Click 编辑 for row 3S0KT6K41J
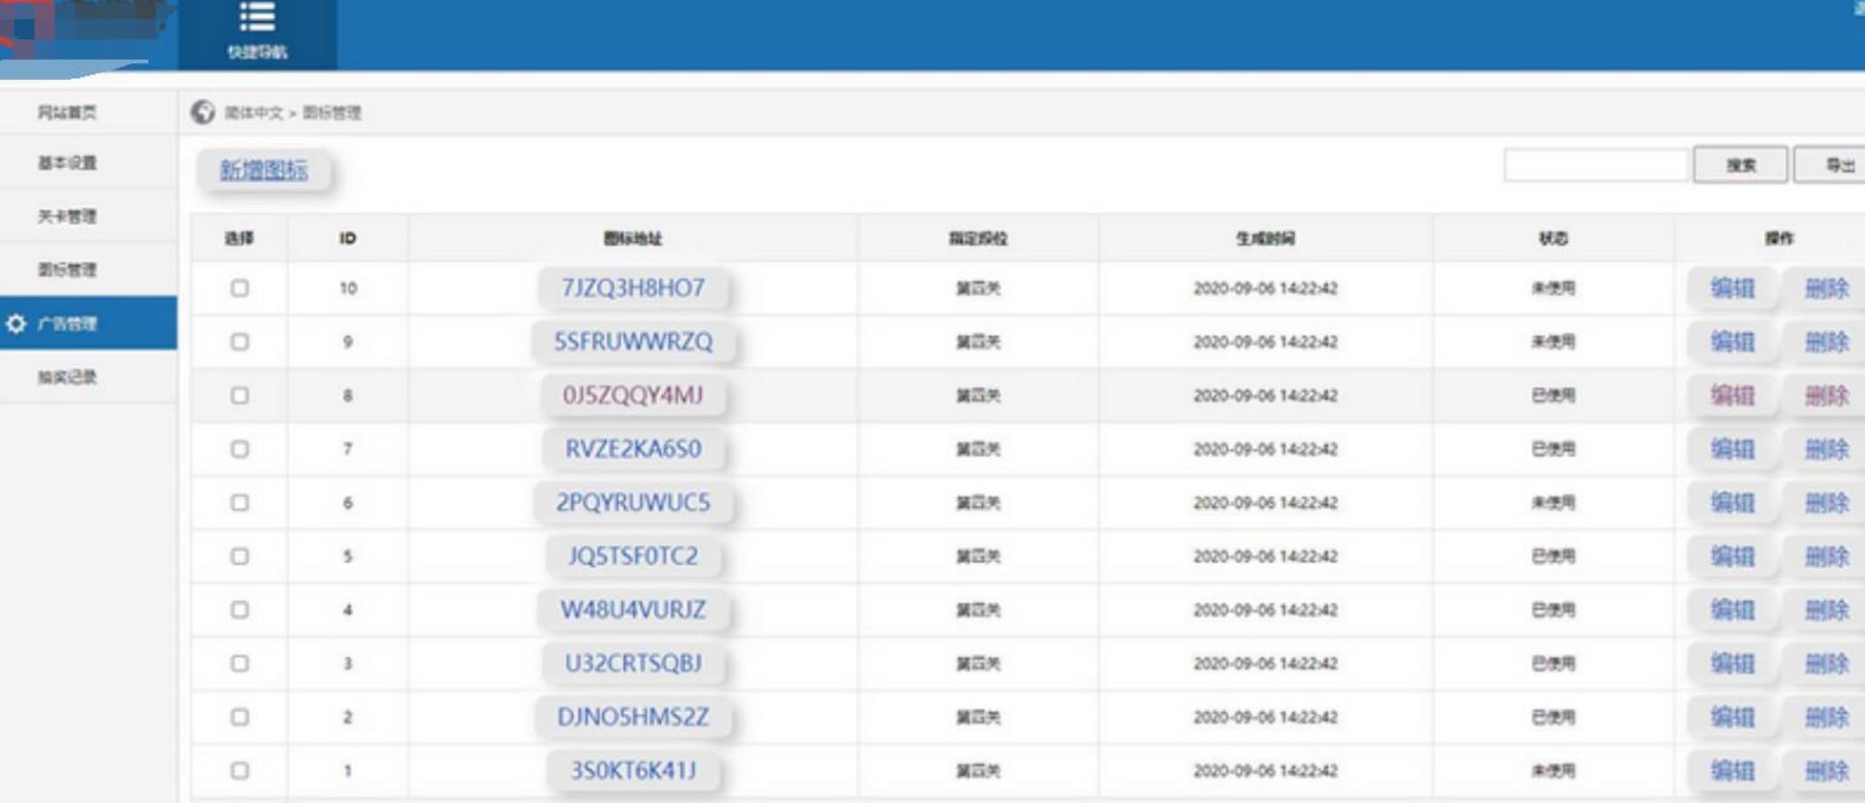1865x803 pixels. point(1733,771)
